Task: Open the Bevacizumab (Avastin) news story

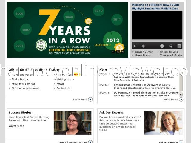Action: (x=145, y=86)
